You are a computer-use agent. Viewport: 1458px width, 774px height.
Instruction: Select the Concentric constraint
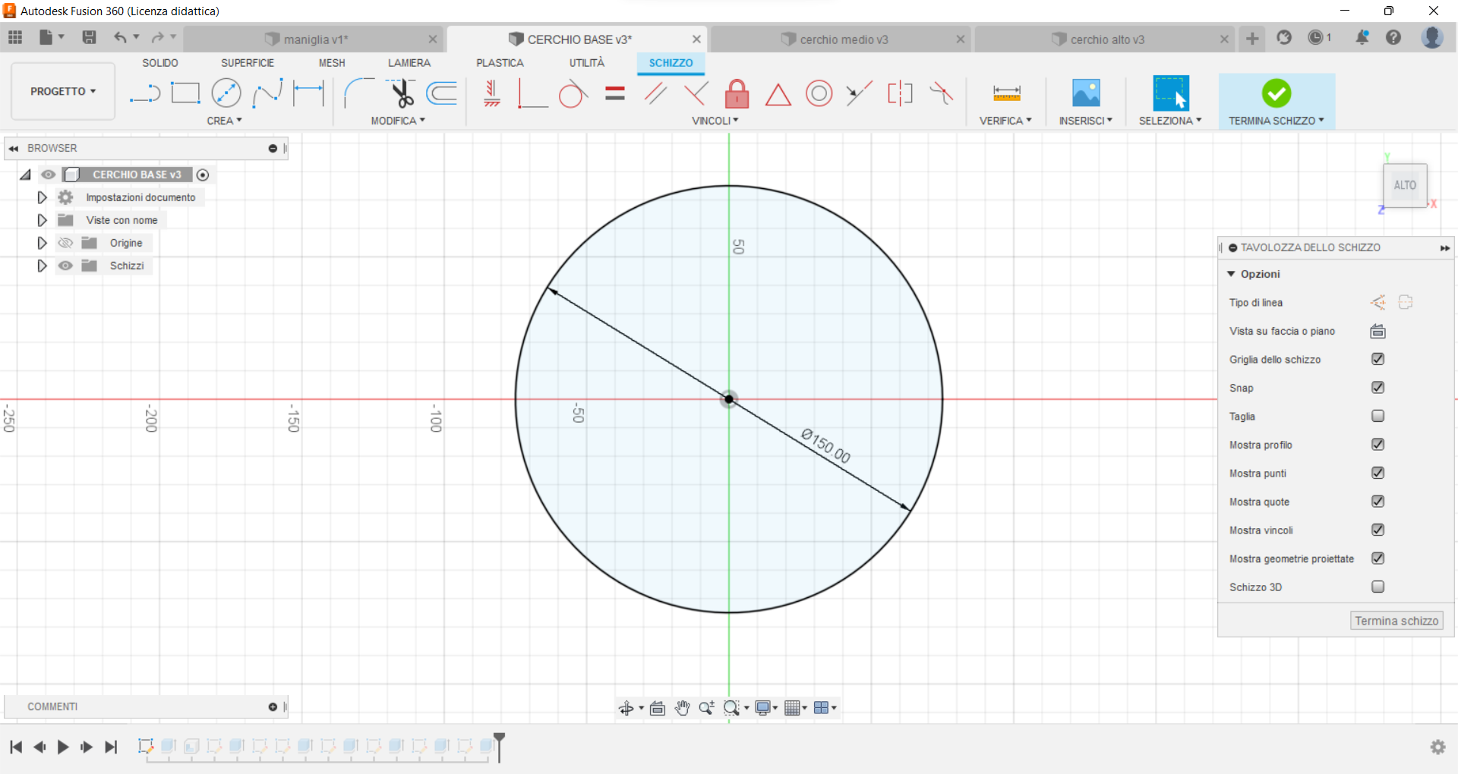[819, 93]
